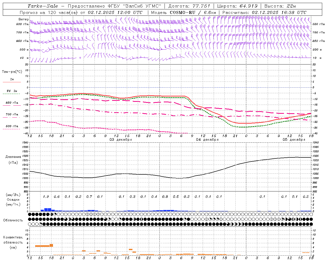Click the 'Ветер' wind panel label
The height and width of the screenshot is (260, 326).
[x=23, y=19]
